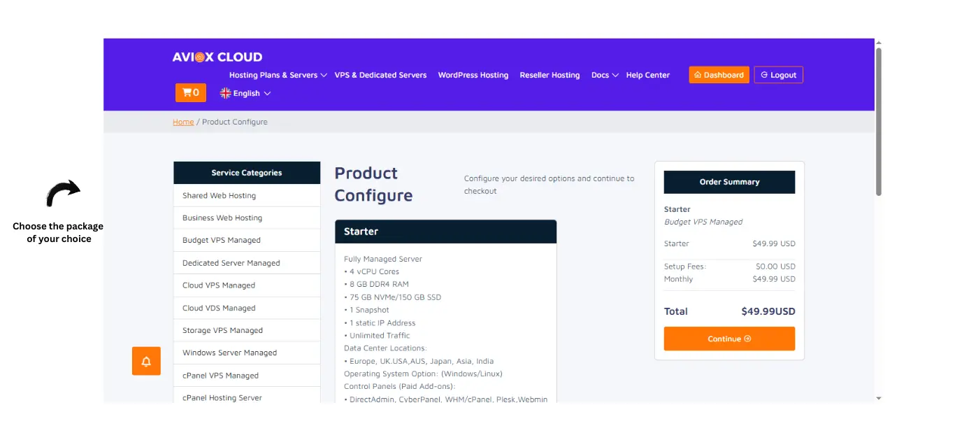Open the shopping cart icon button
Viewport: 955px width, 426px height.
pyautogui.click(x=190, y=92)
